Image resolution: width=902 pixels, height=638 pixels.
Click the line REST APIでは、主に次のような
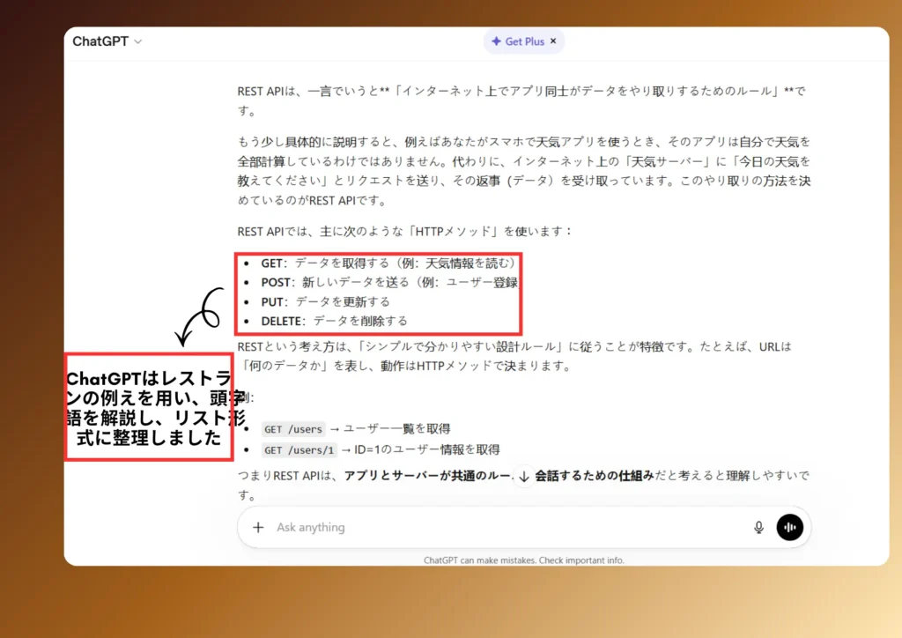click(x=405, y=231)
